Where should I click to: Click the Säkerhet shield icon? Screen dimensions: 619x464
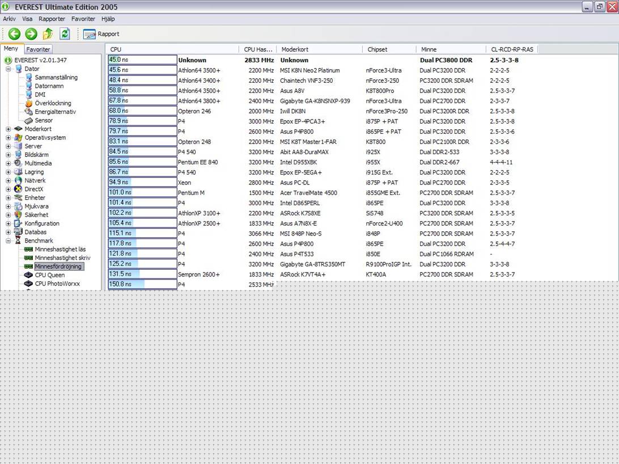(x=18, y=215)
